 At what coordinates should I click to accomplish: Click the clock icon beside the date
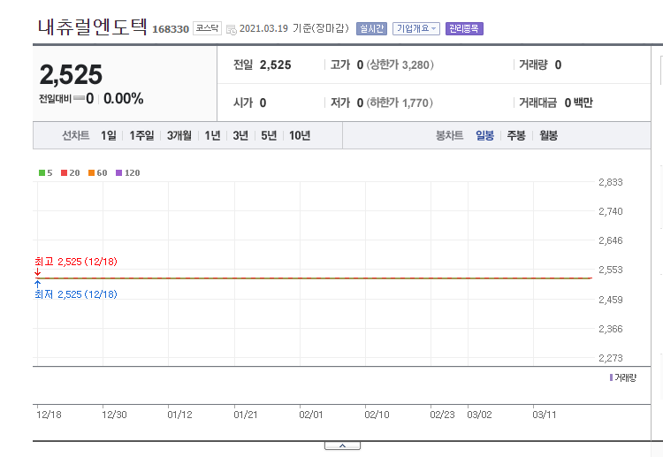tap(232, 29)
